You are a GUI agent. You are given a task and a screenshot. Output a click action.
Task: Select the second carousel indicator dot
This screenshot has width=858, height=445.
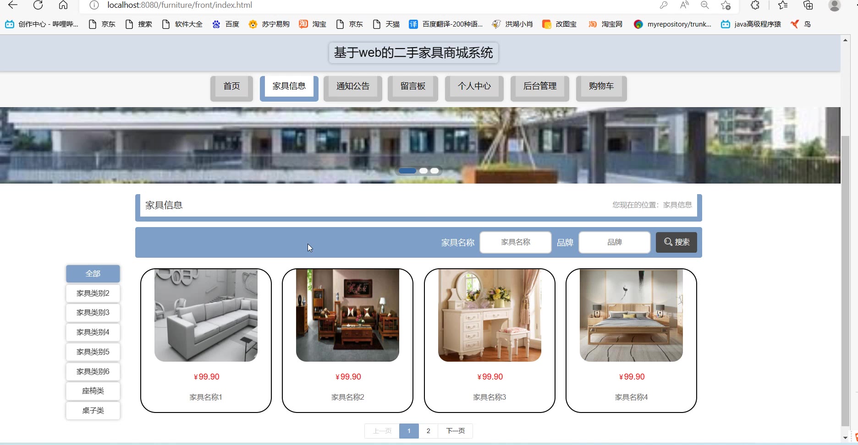point(423,171)
